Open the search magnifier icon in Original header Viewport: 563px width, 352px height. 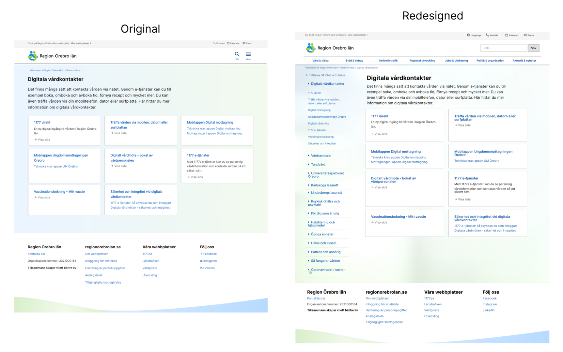tap(237, 54)
